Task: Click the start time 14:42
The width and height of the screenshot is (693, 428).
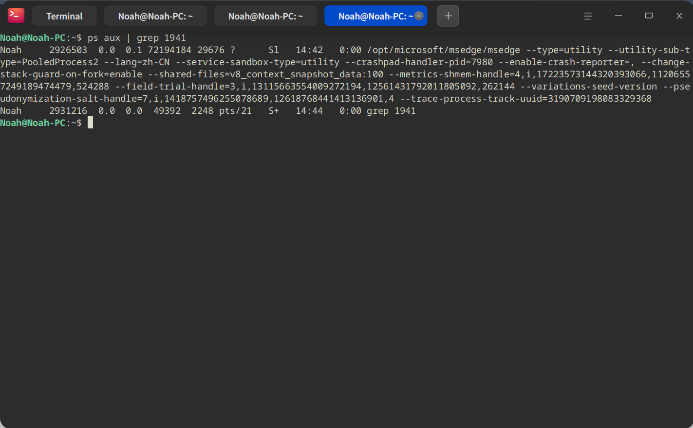Action: [309, 50]
